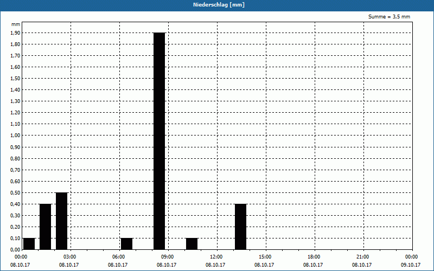The width and height of the screenshot is (434, 271).
Task: Select the 1,30 y-axis label
Action: 15,101
